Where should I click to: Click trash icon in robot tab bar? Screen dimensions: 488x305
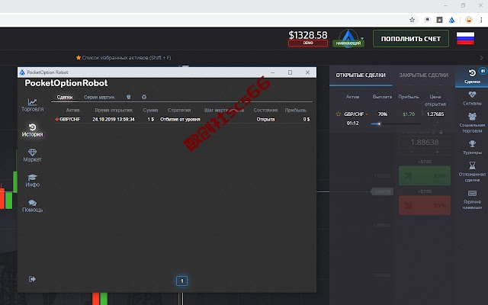point(129,97)
